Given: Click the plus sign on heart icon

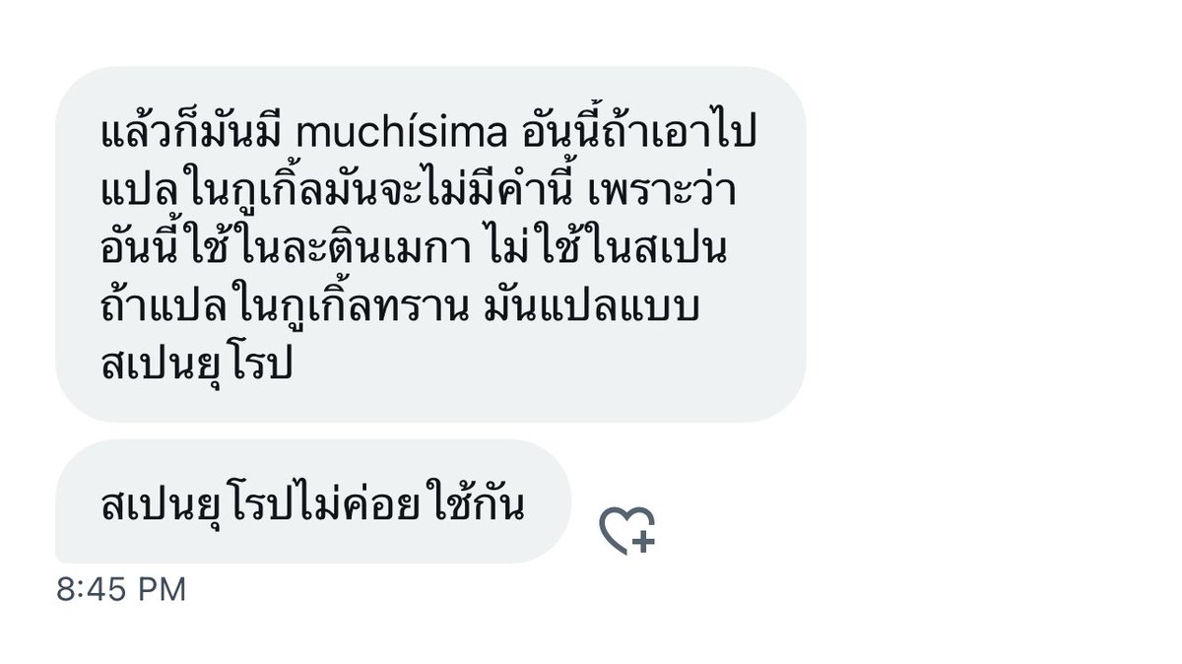Looking at the screenshot, I should 643,541.
